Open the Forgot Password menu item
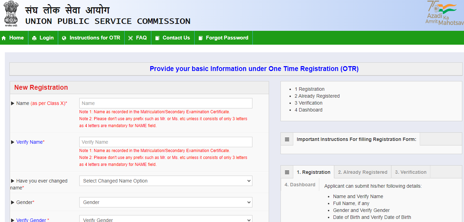Image resolution: width=464 pixels, height=222 pixels. click(x=223, y=38)
